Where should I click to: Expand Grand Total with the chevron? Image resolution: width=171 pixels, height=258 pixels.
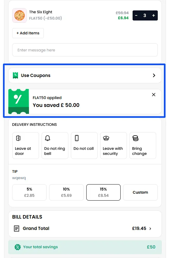[150, 229]
